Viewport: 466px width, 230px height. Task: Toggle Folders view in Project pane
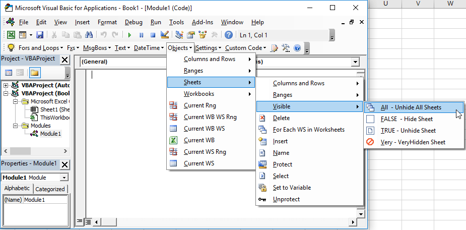tap(34, 73)
